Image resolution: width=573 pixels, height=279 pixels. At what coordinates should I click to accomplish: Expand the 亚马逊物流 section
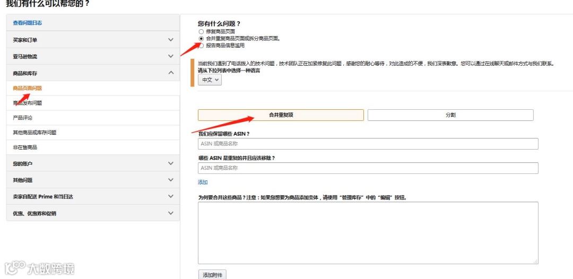coord(93,57)
